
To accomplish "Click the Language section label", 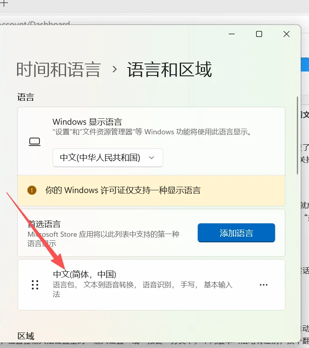I will 26,97.
